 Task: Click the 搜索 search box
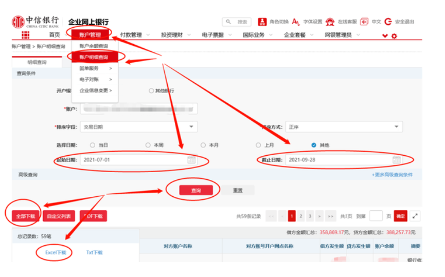(x=237, y=22)
